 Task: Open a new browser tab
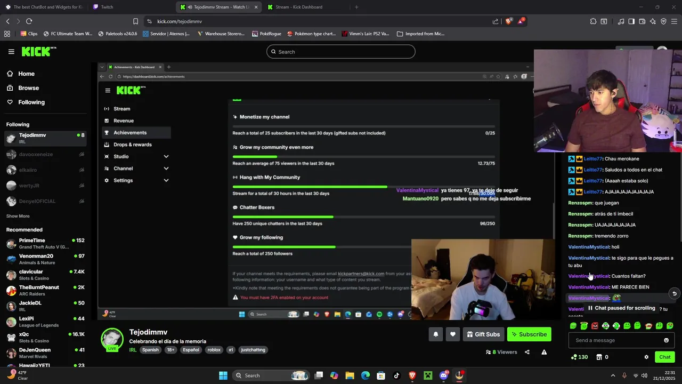pos(356,7)
